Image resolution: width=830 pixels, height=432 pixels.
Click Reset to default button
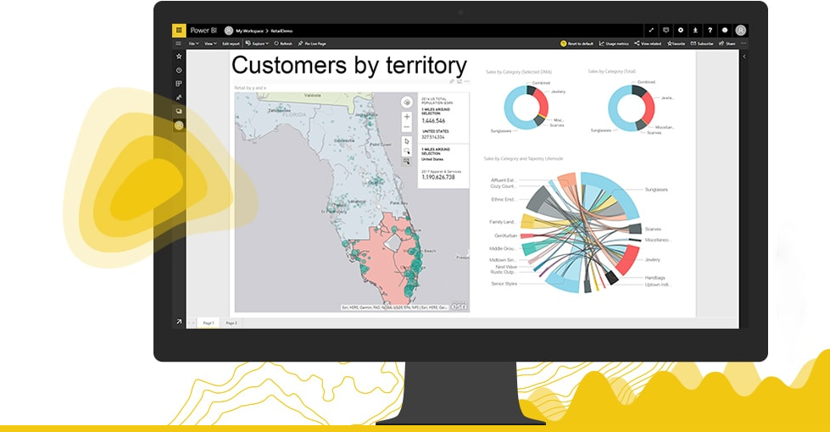click(x=576, y=43)
